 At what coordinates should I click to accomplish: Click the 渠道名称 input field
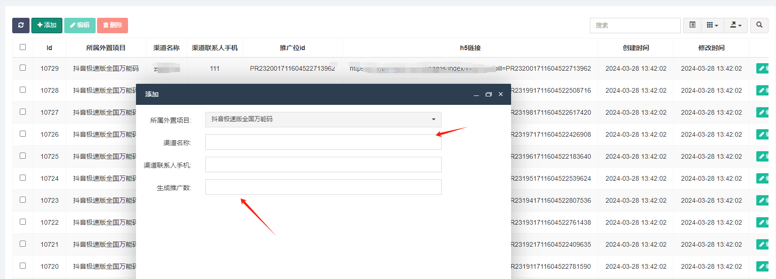pyautogui.click(x=324, y=142)
